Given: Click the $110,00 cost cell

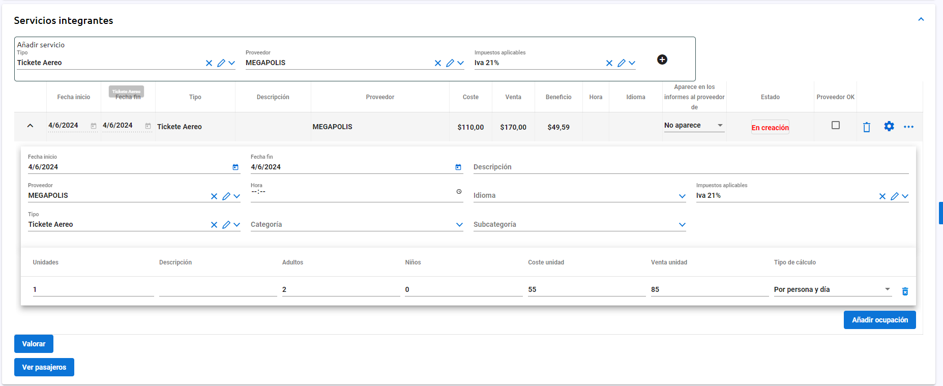Looking at the screenshot, I should point(470,127).
